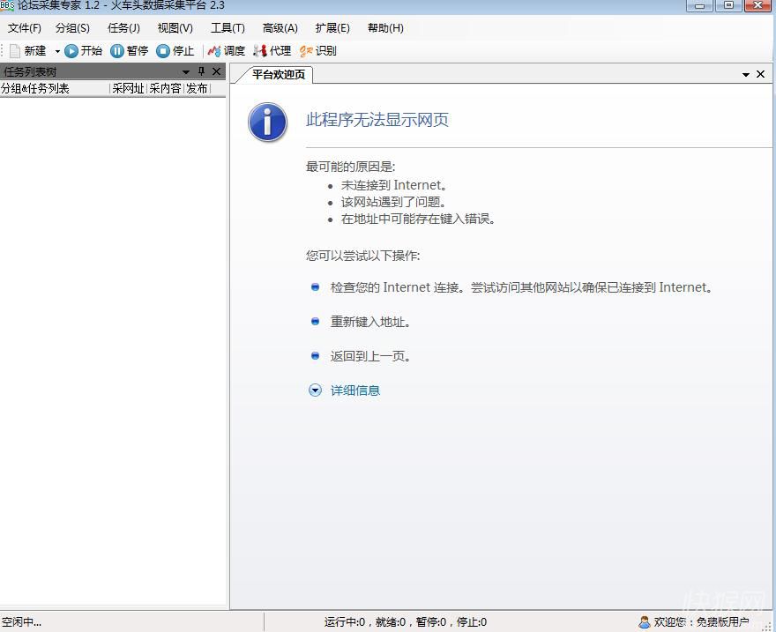Close the 任务列表树 panel
776x632 pixels.
pyautogui.click(x=216, y=71)
